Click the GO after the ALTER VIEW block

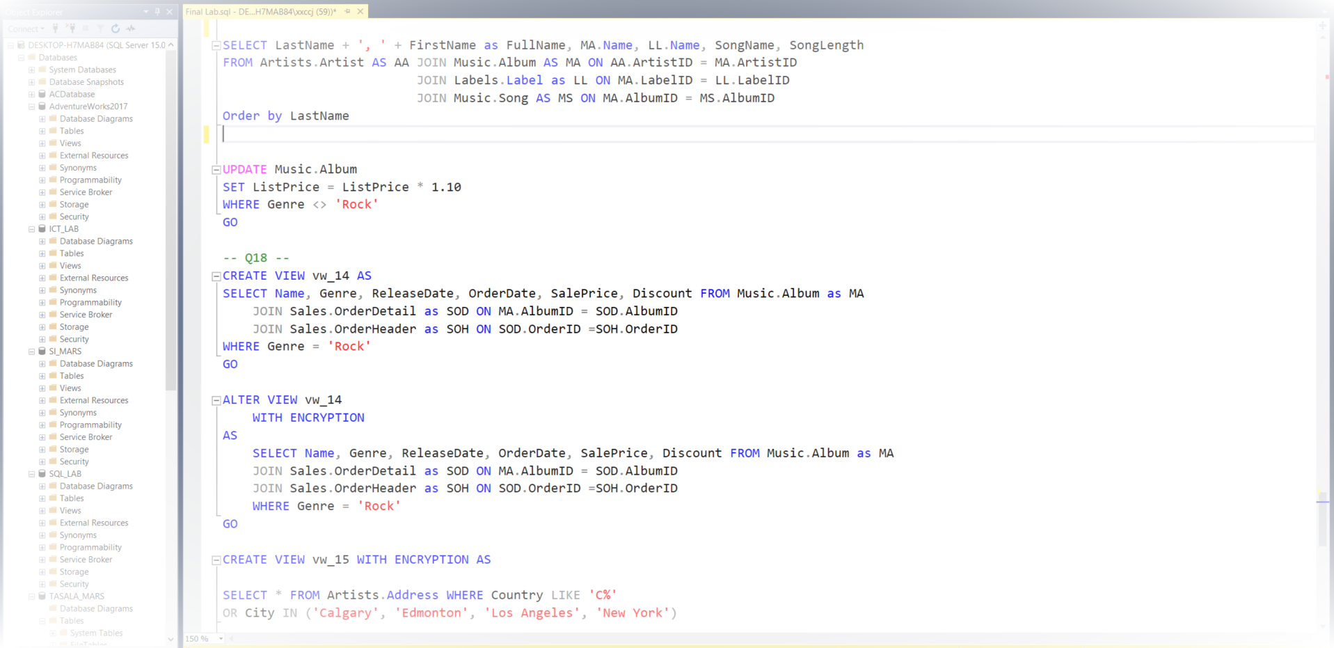pos(230,524)
